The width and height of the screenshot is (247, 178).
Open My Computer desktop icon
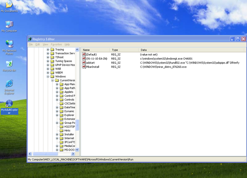coord(9,26)
